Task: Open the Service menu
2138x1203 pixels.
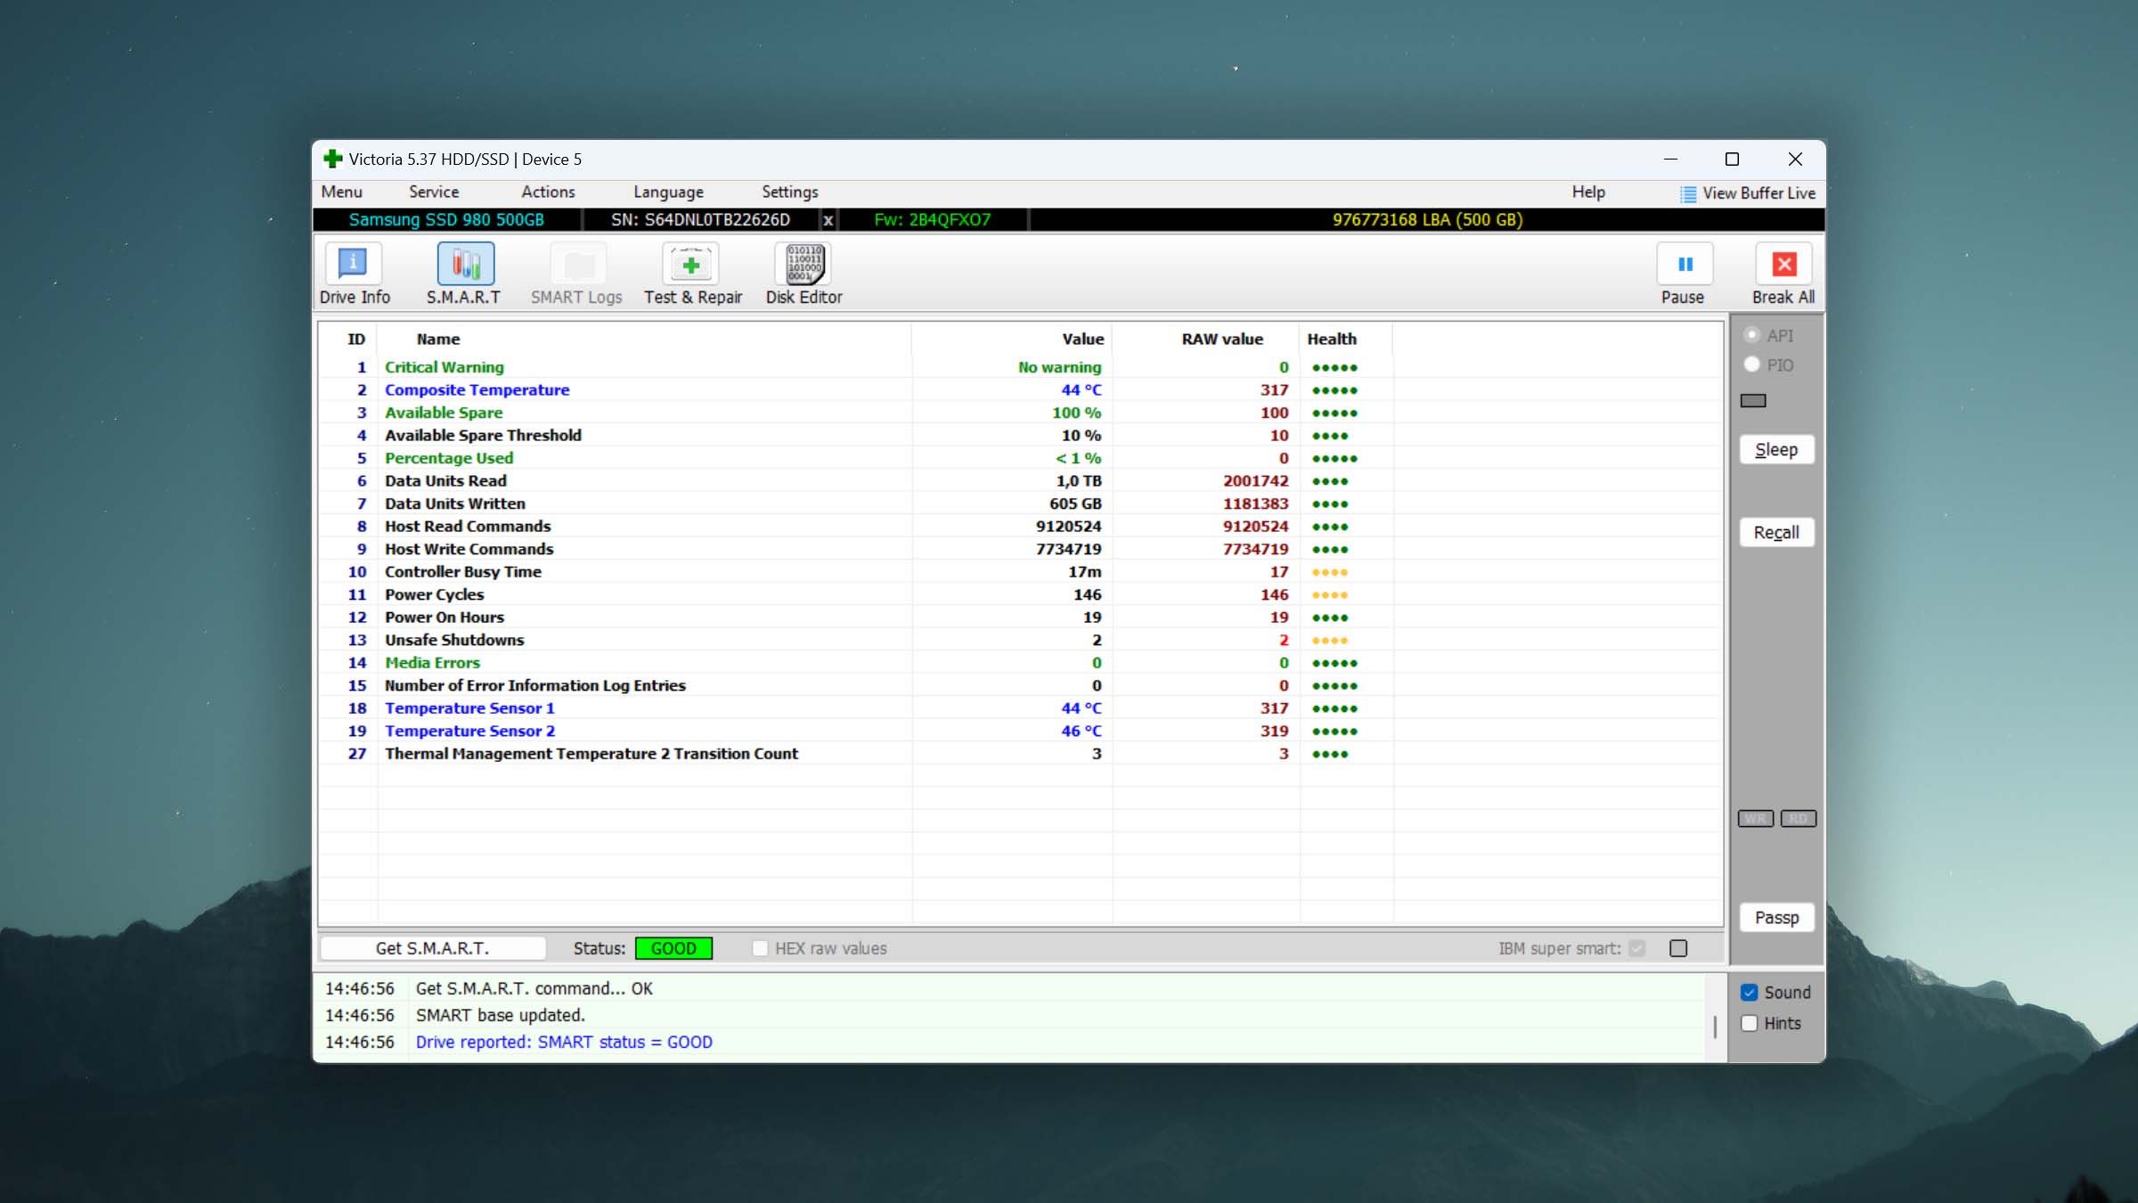Action: (434, 192)
